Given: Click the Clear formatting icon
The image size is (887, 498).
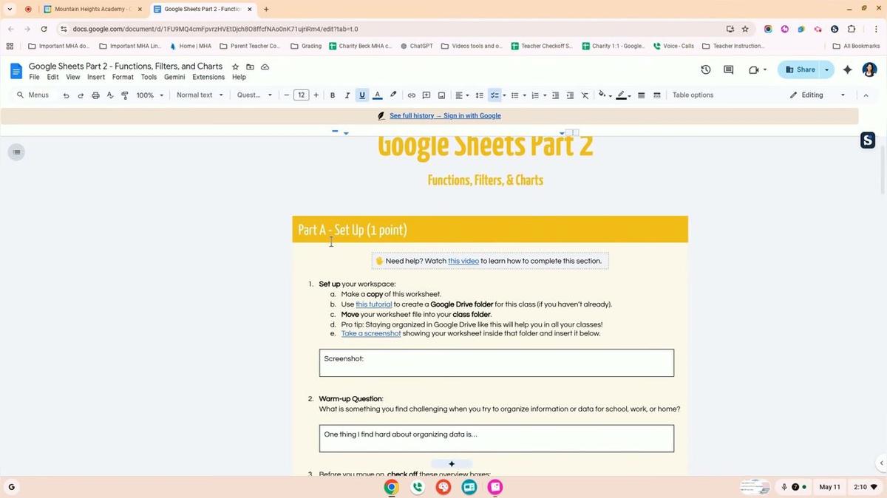Looking at the screenshot, I should click(x=585, y=95).
